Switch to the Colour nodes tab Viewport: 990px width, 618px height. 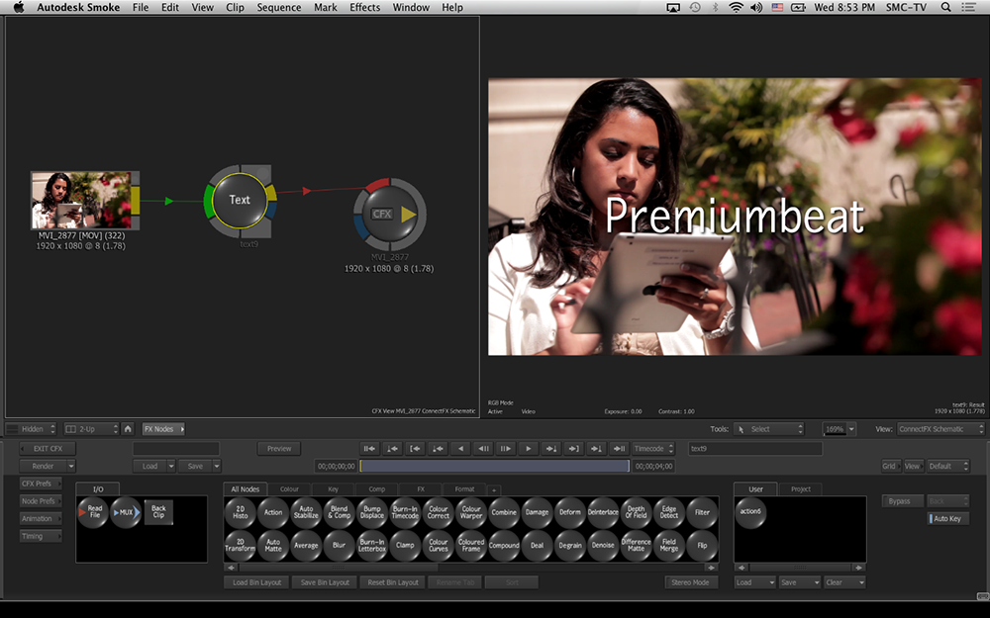click(x=289, y=489)
